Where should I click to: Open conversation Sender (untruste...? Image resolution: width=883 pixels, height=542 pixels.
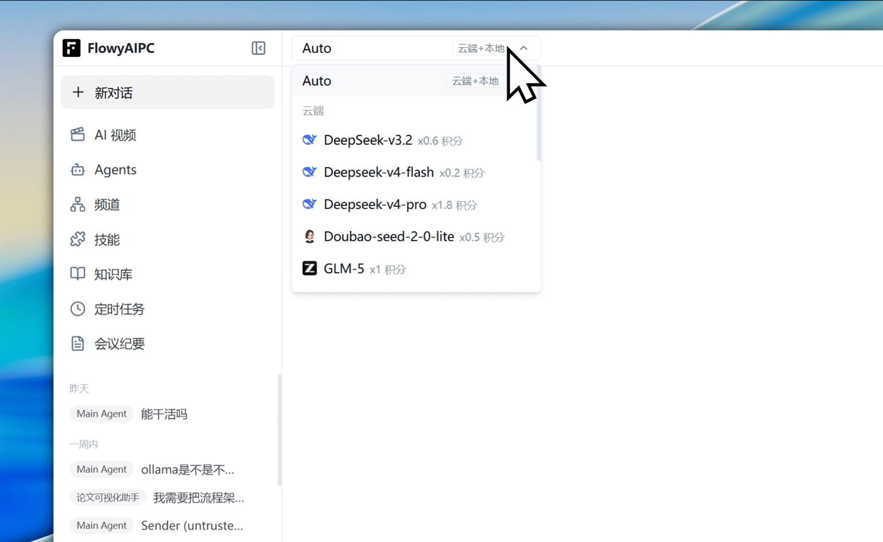[192, 525]
